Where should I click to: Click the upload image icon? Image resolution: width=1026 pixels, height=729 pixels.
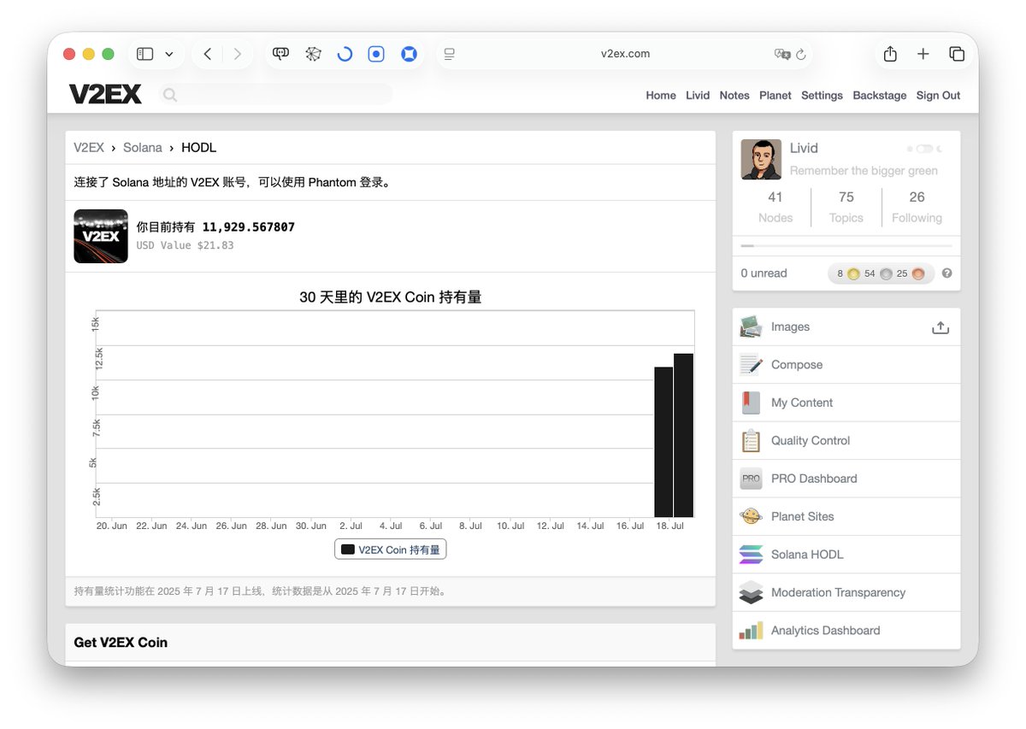pos(940,327)
